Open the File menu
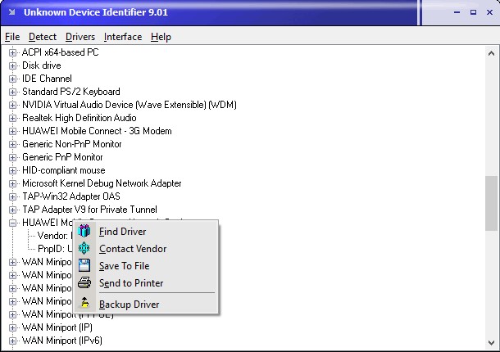 [12, 37]
